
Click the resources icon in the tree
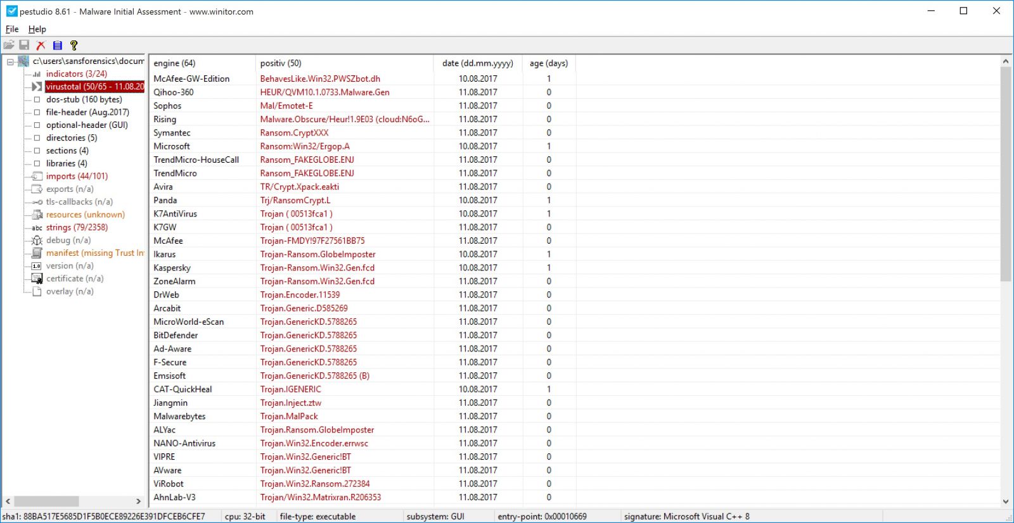click(x=37, y=215)
